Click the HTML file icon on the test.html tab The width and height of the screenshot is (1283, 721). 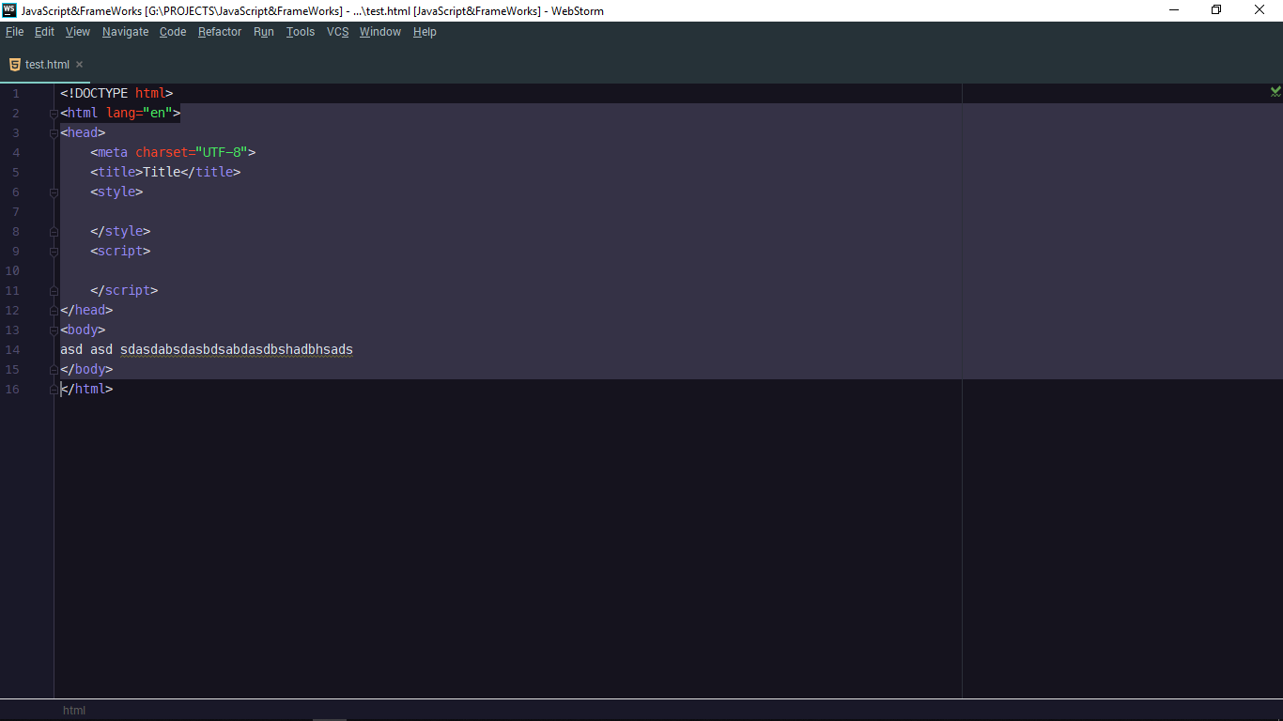(x=13, y=64)
